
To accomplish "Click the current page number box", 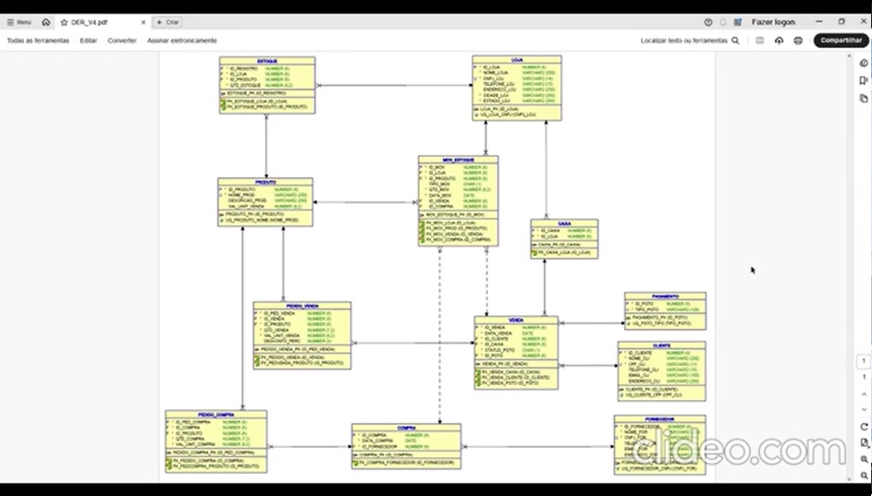I will click(864, 362).
